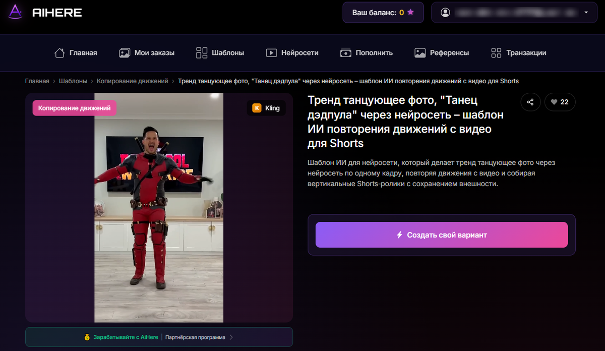Screen dimensions: 605x351
Task: Click the template title heading
Action: pos(405,122)
